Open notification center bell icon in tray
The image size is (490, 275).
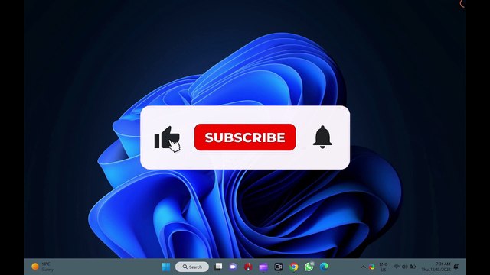tap(456, 267)
